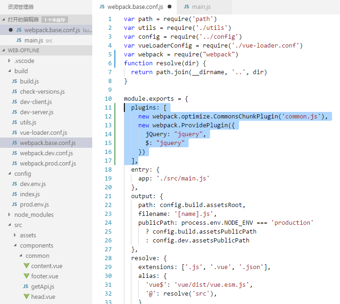Click line number 18 in the gutter

[108, 169]
